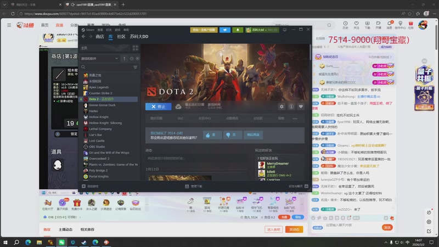Open the Steam menu in the title bar
This screenshot has width=439, height=247.
(88, 30)
